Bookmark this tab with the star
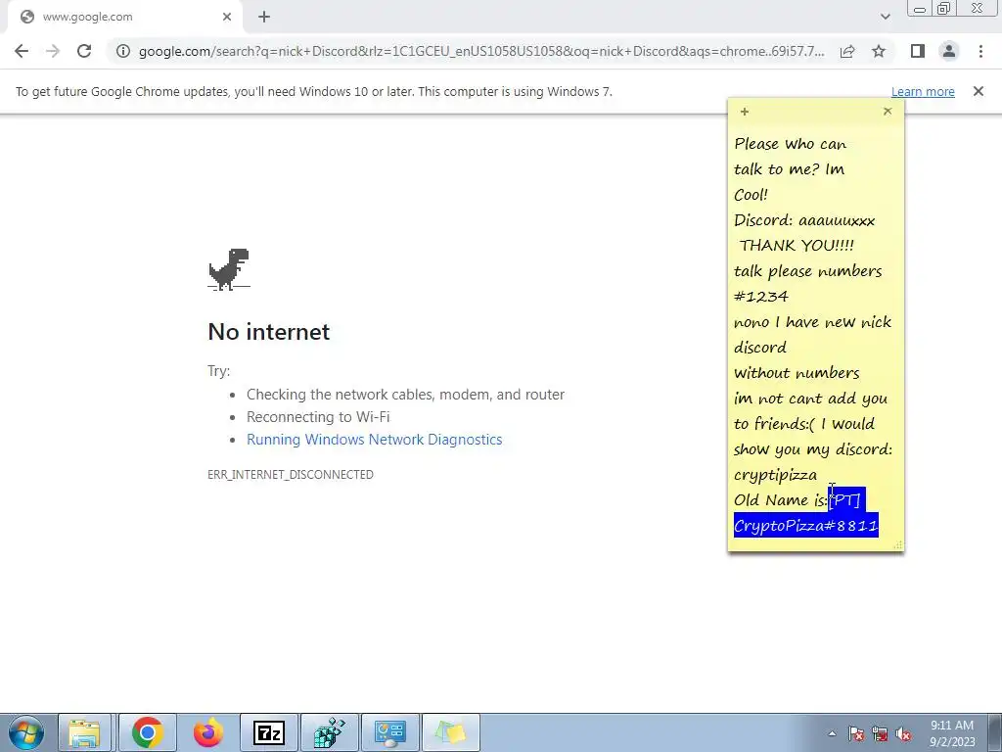This screenshot has width=1002, height=752. pos(879,51)
